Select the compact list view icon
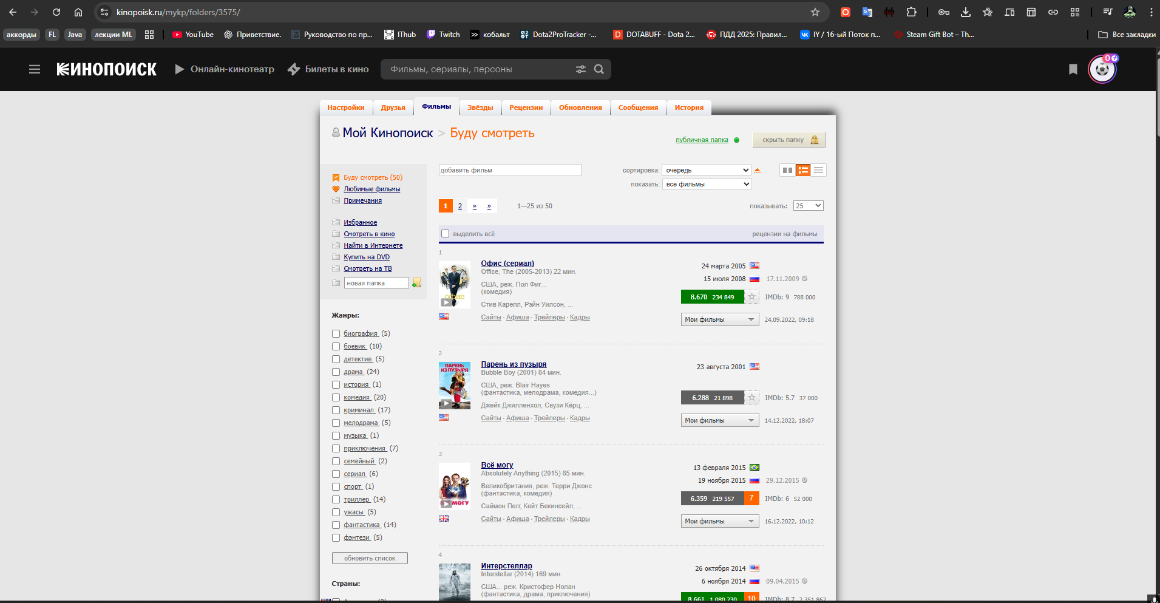Screen dimensions: 1160x603 [819, 170]
